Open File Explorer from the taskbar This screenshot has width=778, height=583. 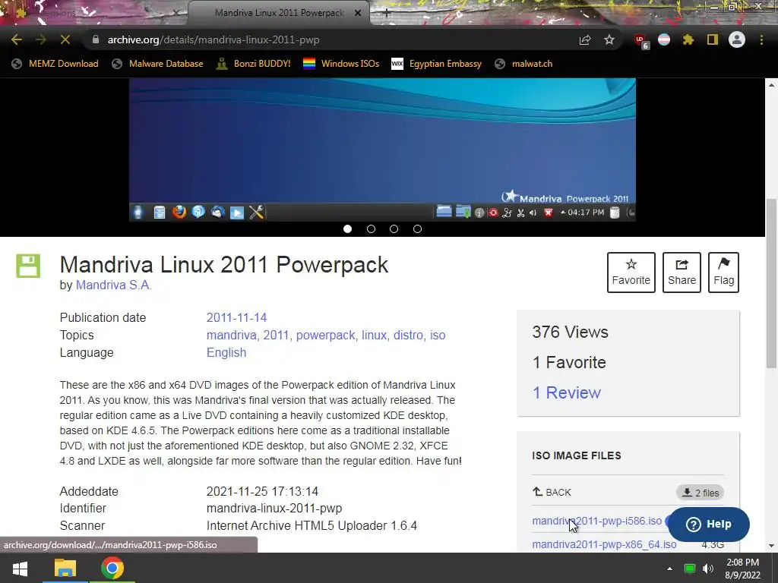(65, 568)
